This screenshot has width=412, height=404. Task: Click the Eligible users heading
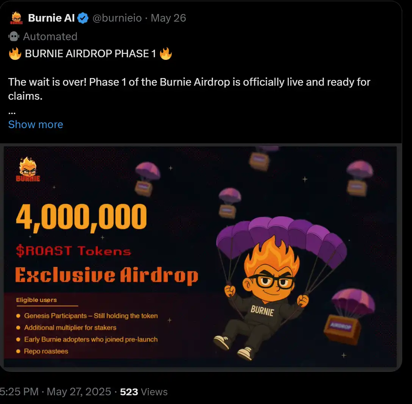pos(36,300)
